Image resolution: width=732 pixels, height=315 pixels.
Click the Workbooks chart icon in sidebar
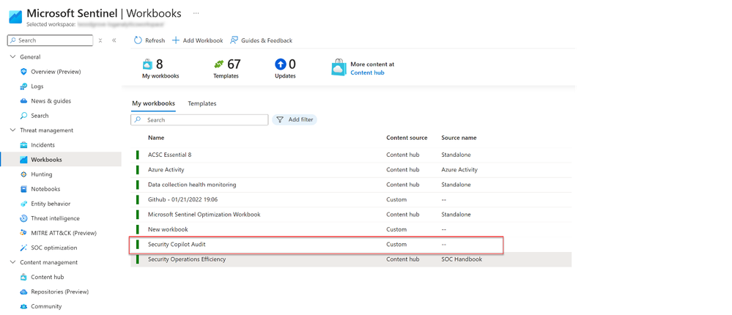pos(23,160)
